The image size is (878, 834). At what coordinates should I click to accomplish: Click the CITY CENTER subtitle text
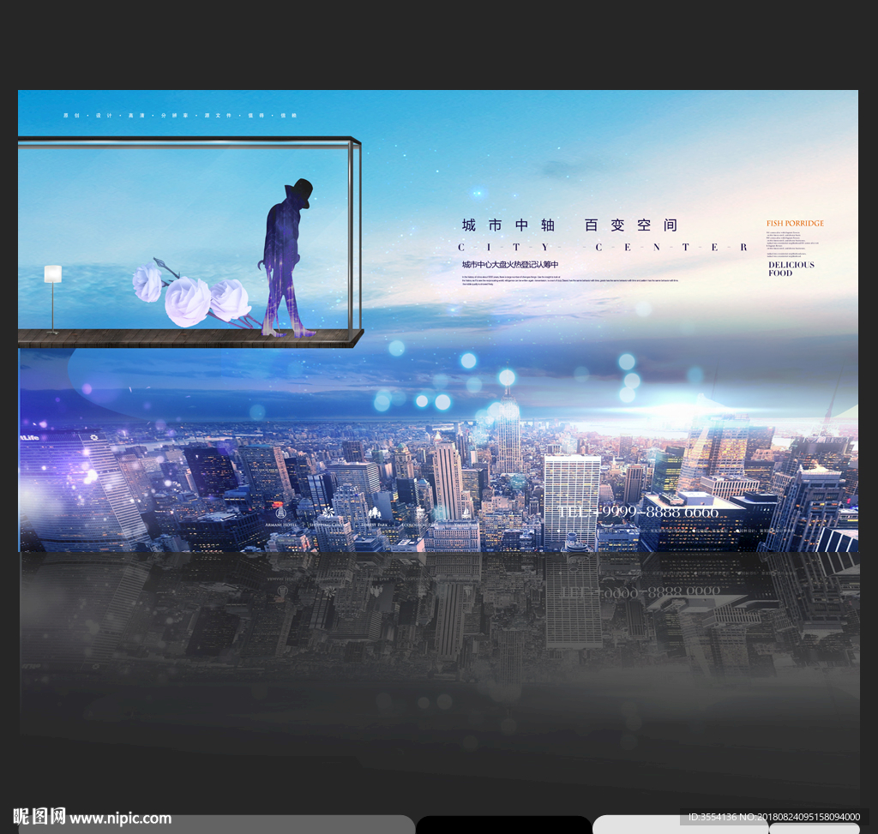603,247
